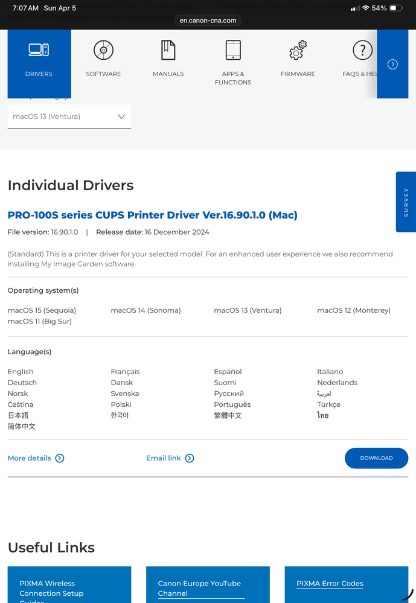Viewport: 416px width, 603px height.
Task: Click Release date 16 December 2024 text
Action: coord(153,232)
